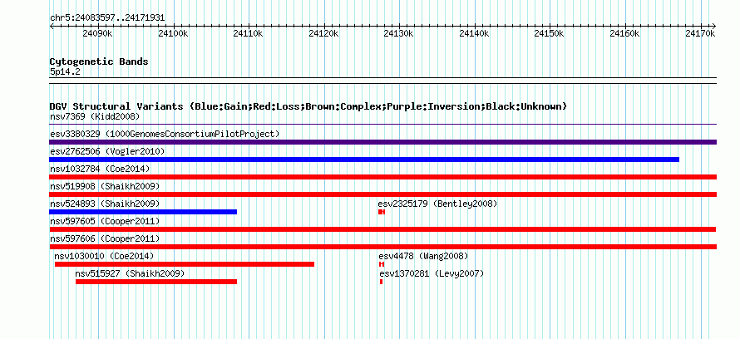Click the Cytogenetic Bands track title
Viewport: 740px width, 339px height.
(99, 61)
